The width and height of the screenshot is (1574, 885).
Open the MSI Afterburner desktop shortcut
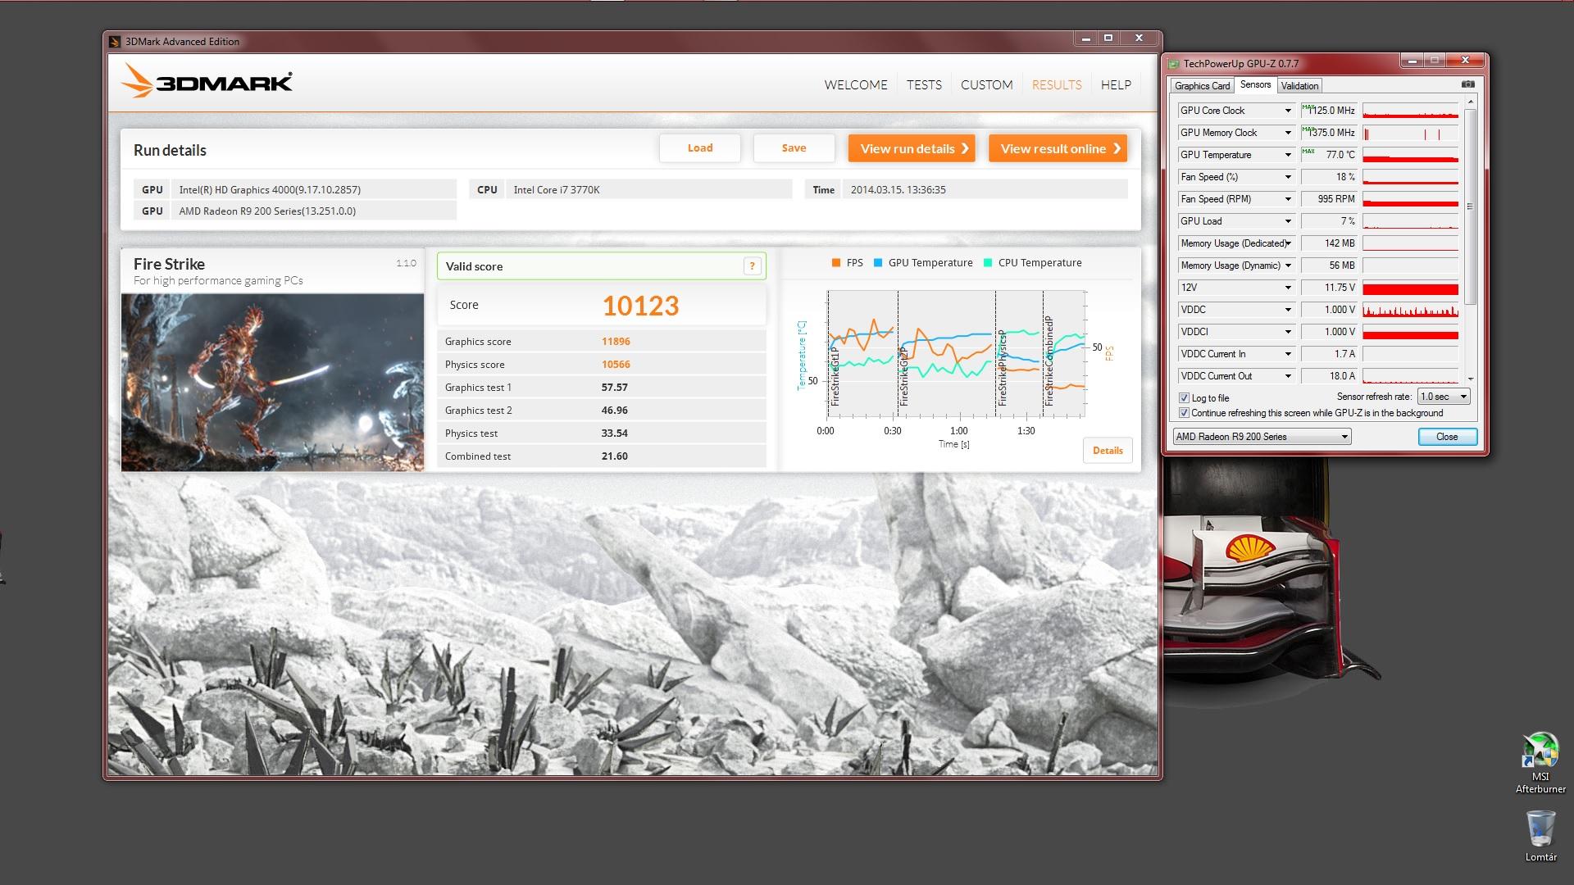click(1540, 763)
